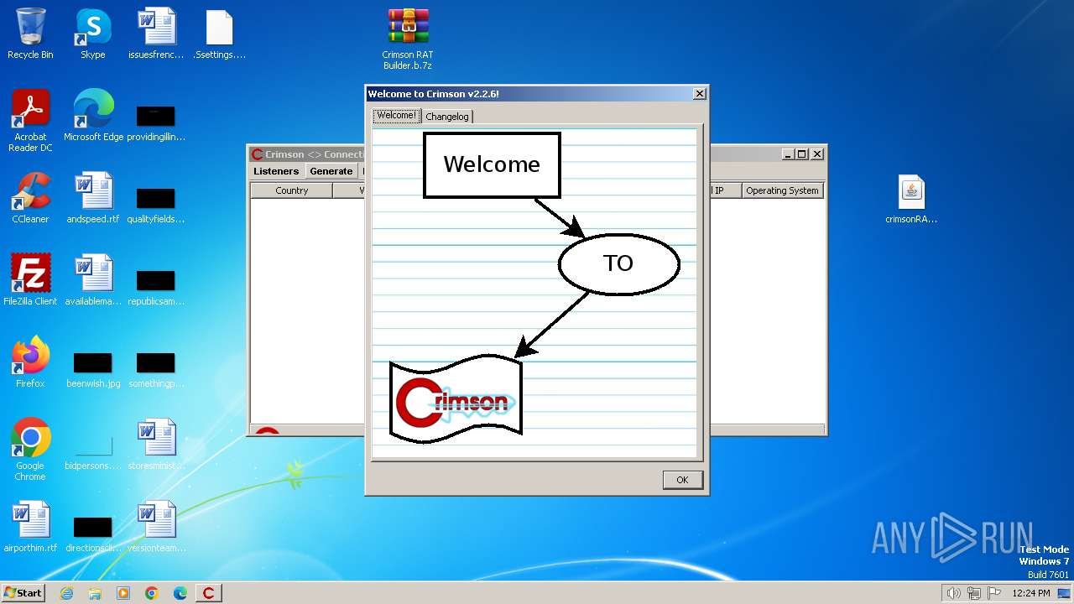Open Generate menu in Crimson window
1074x604 pixels.
331,171
